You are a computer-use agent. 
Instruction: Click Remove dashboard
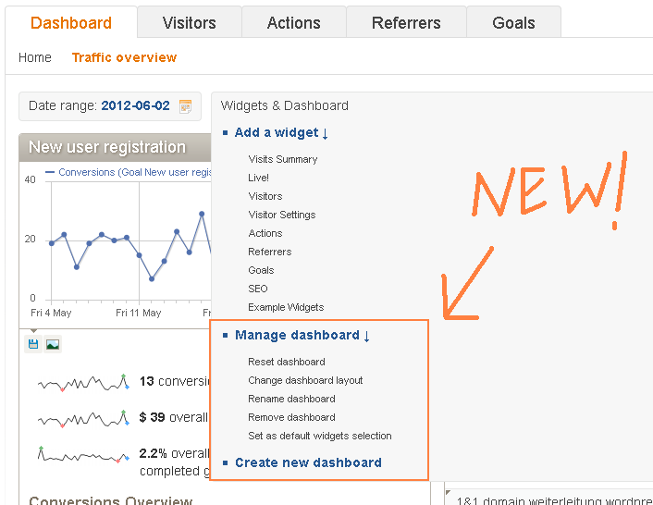click(x=291, y=417)
